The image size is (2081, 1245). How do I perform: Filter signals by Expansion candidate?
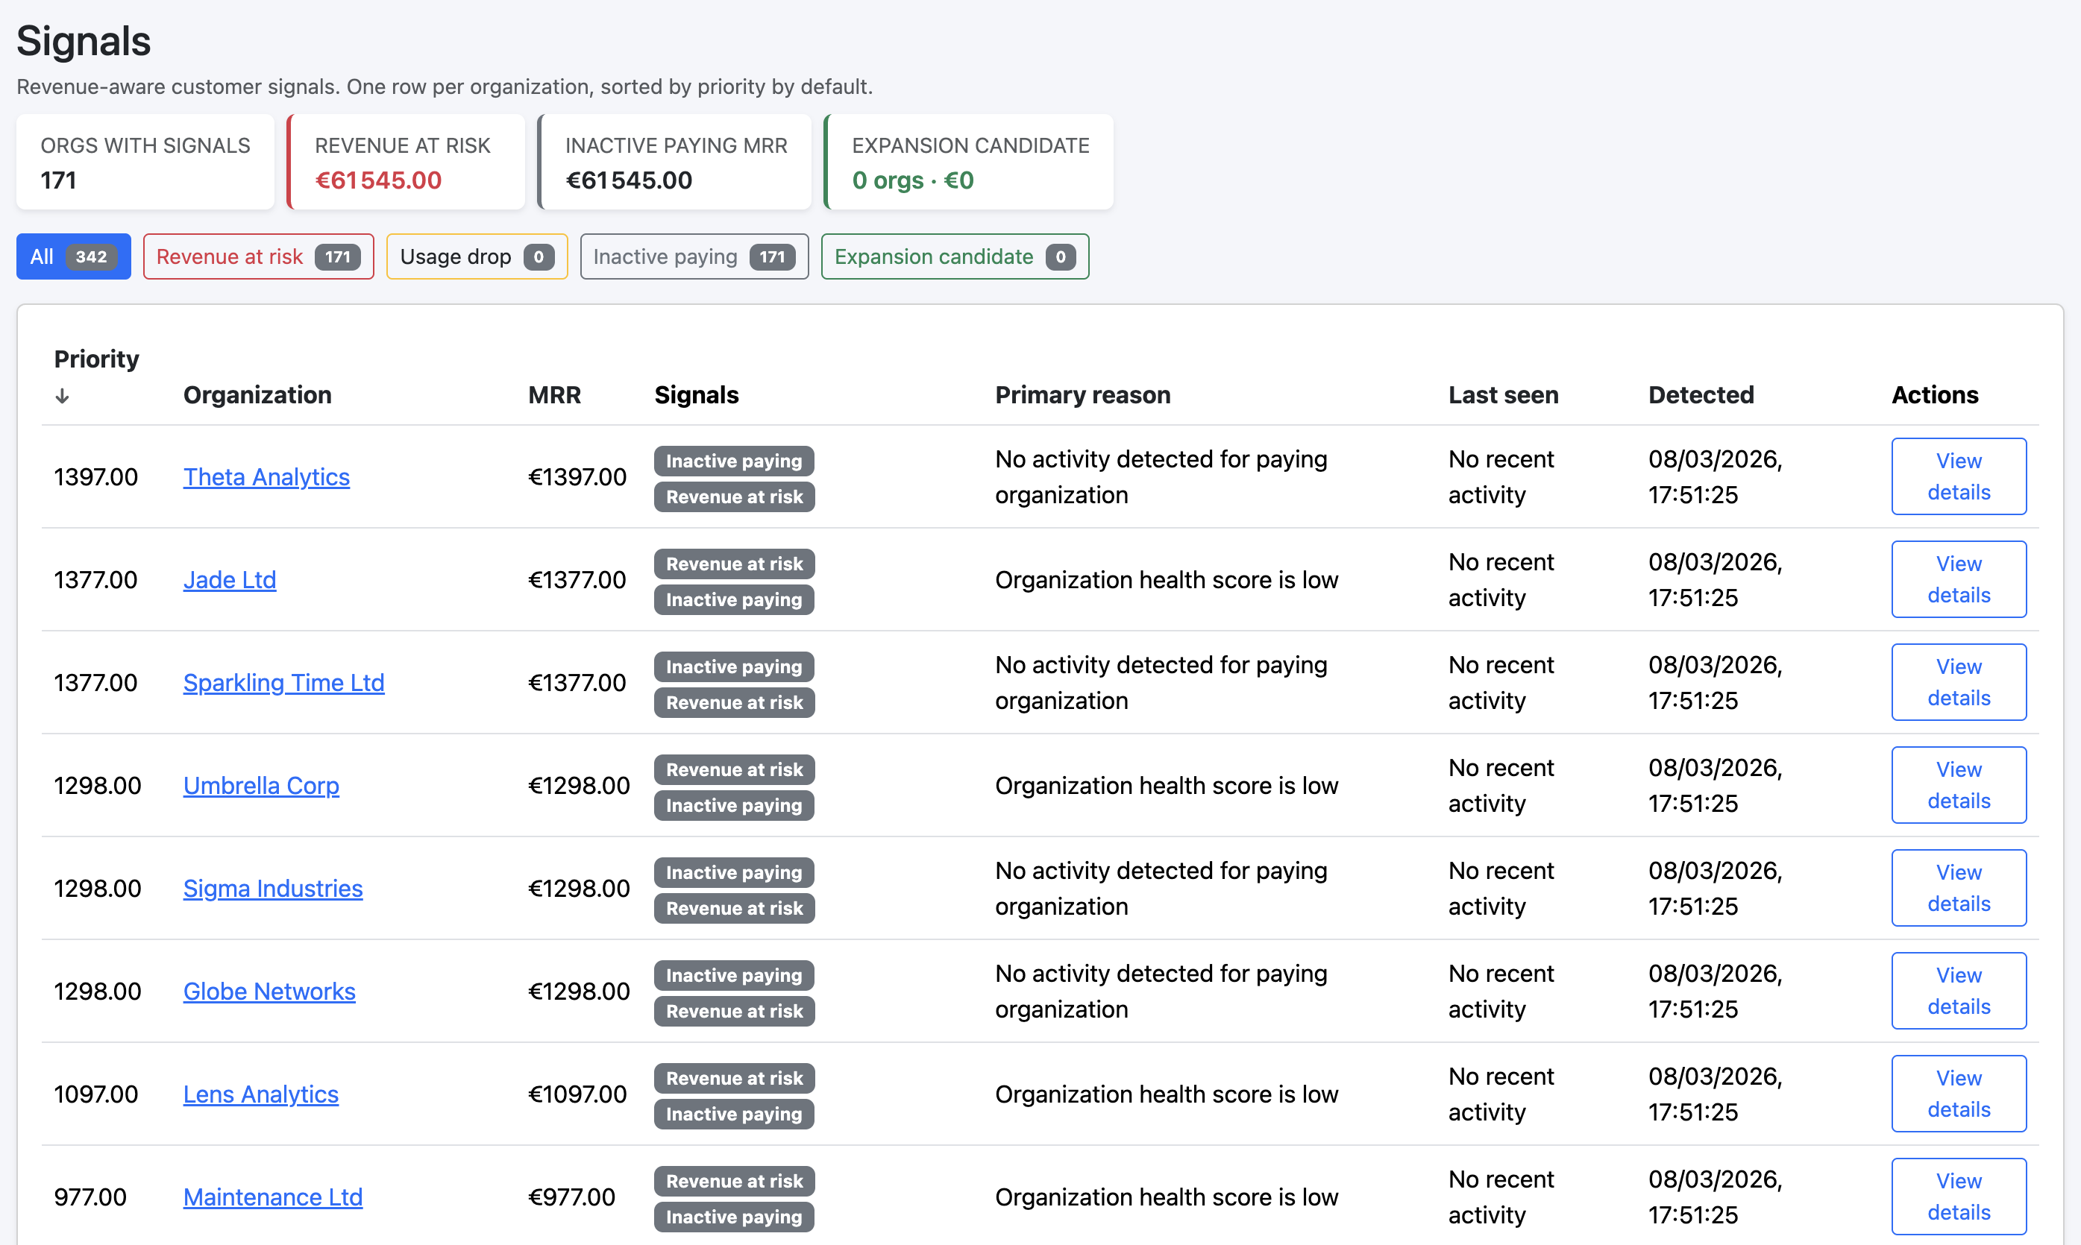[954, 256]
